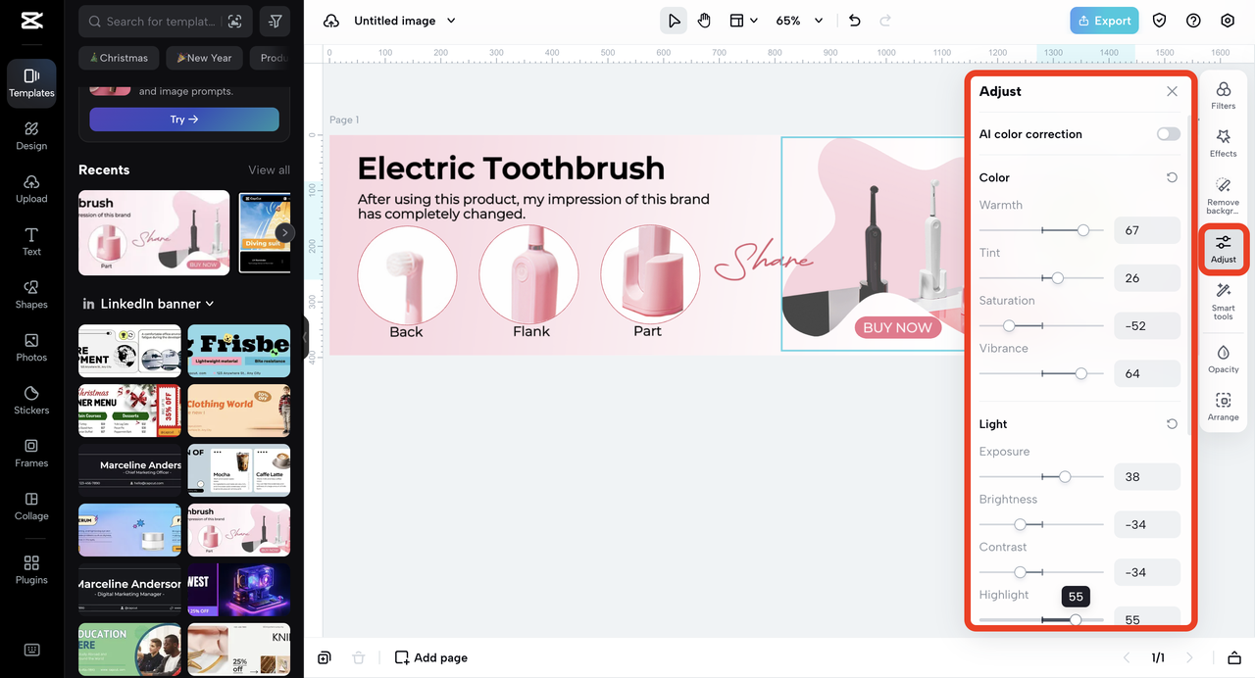Viewport: 1255px width, 678px height.
Task: Go to previous page arrow
Action: click(1127, 657)
